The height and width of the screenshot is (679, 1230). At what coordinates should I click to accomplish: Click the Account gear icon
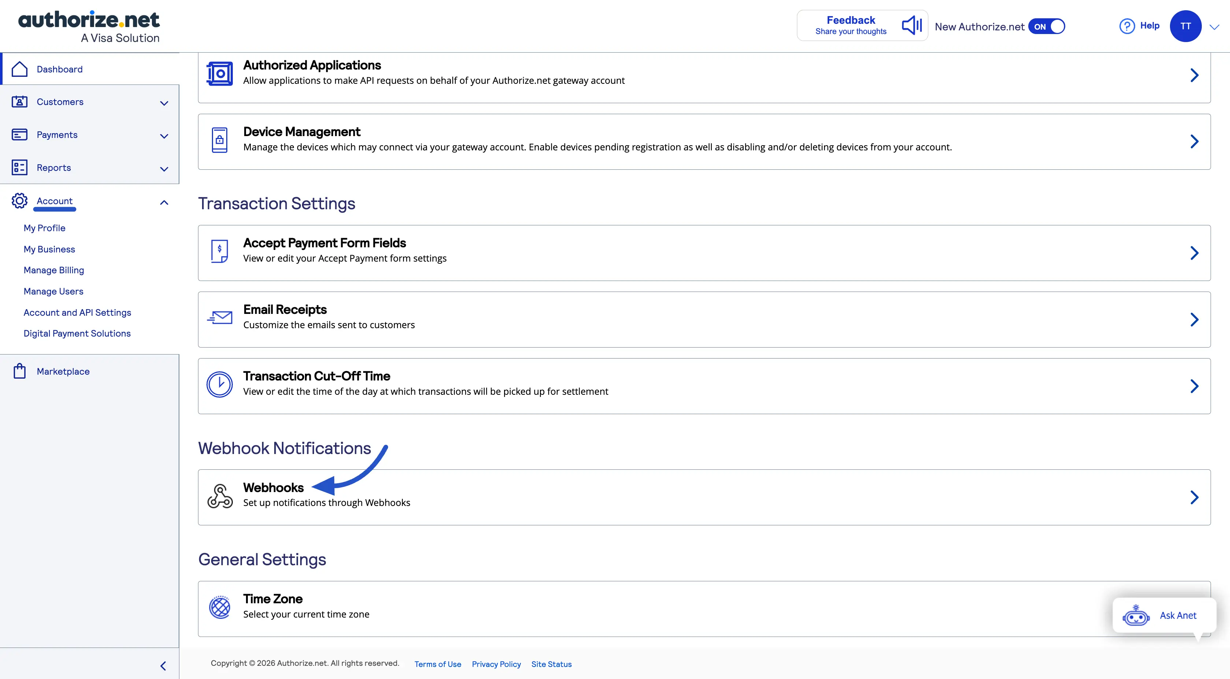tap(19, 201)
